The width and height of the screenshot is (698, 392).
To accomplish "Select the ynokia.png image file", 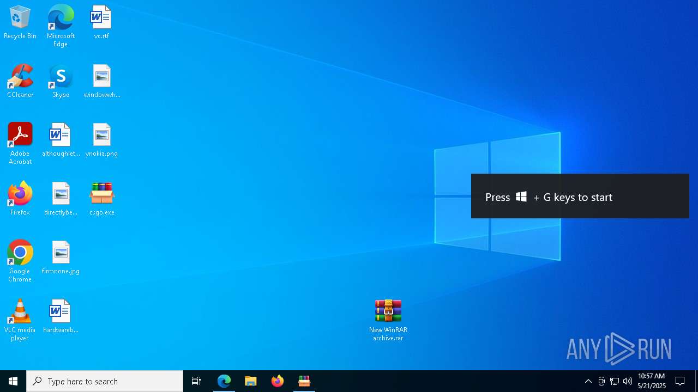I will [x=102, y=140].
